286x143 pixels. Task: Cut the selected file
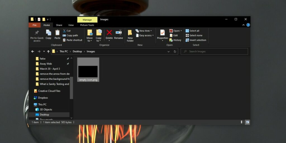pyautogui.click(x=66, y=31)
